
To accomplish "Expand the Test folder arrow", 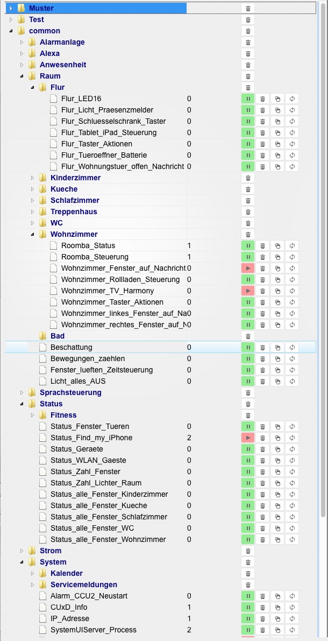I will point(11,19).
